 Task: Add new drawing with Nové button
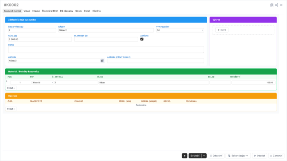222,30
